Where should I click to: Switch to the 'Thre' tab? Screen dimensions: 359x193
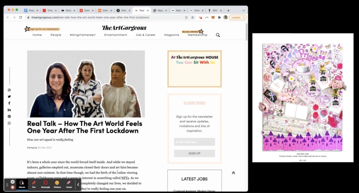[49, 10]
